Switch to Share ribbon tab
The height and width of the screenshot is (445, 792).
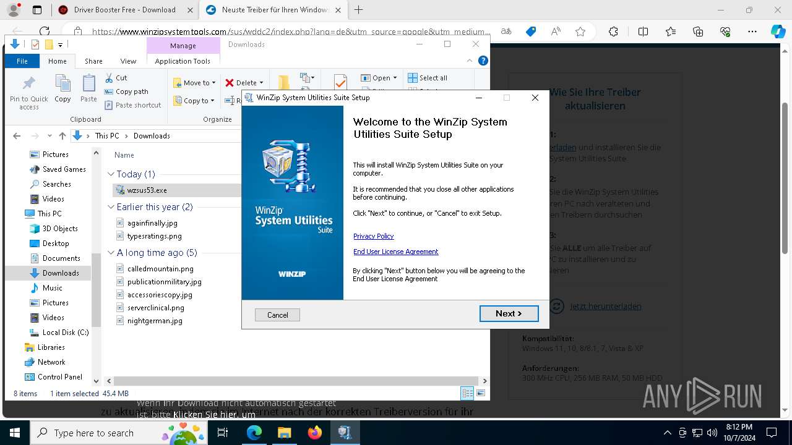pos(93,61)
